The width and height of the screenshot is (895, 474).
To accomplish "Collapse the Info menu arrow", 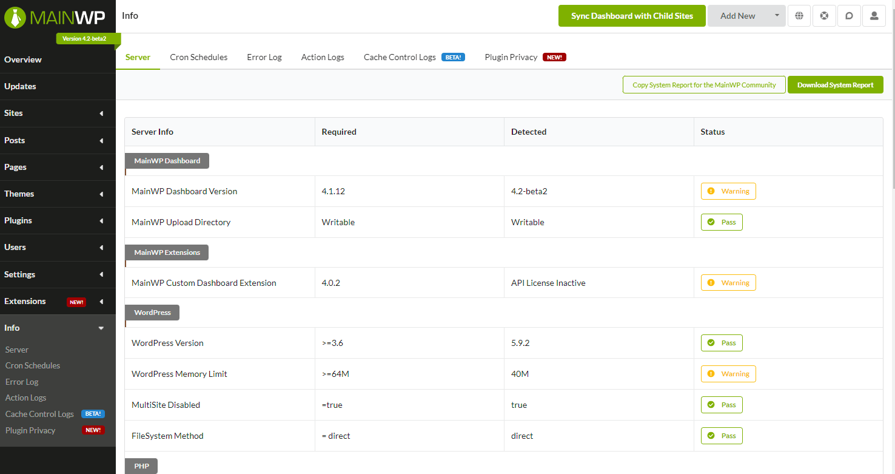I will (x=101, y=328).
